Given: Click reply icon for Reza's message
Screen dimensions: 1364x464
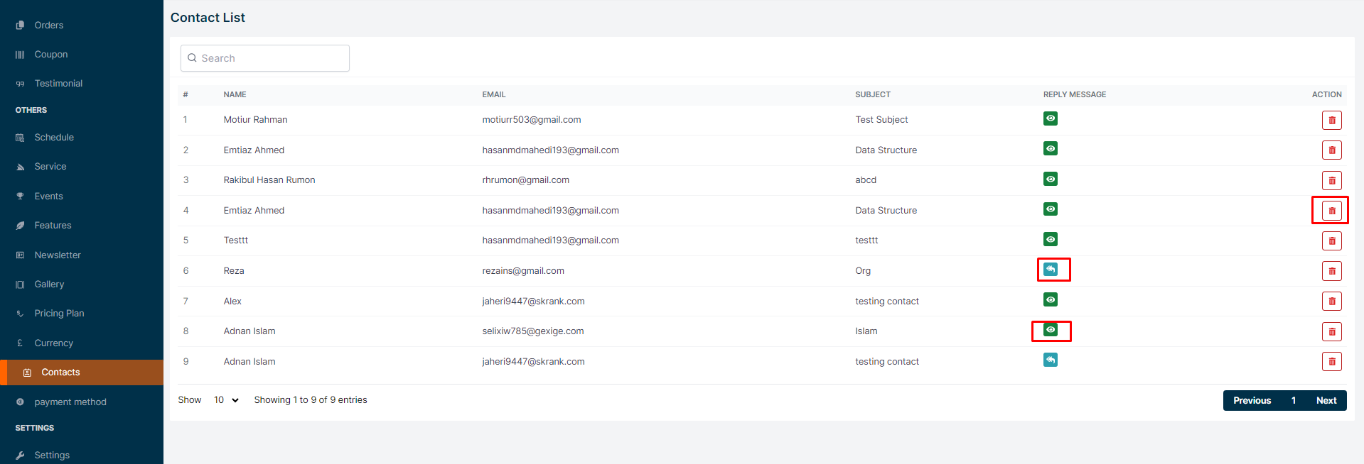Looking at the screenshot, I should point(1050,270).
